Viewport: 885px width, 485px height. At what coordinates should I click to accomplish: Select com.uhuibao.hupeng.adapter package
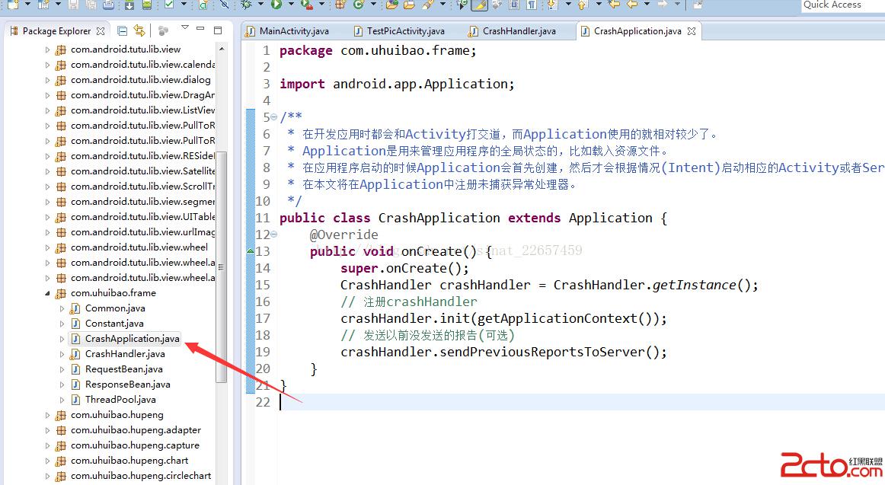click(136, 429)
